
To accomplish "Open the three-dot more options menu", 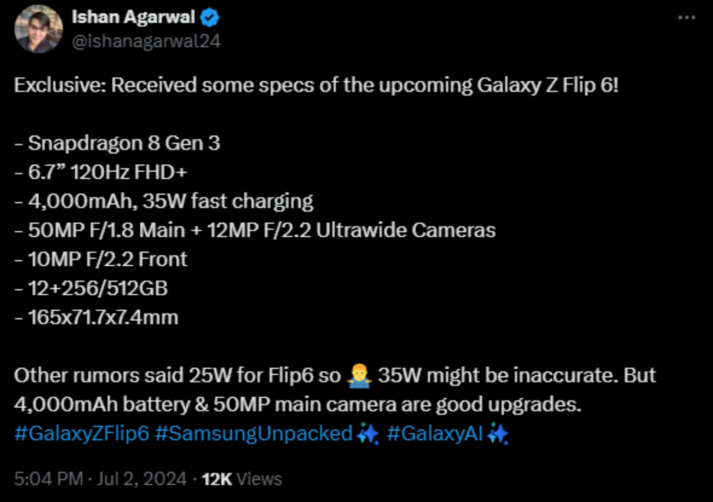I will [686, 17].
